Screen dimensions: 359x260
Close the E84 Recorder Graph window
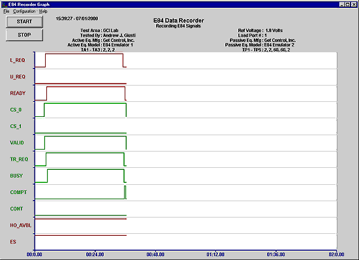(x=354, y=5)
